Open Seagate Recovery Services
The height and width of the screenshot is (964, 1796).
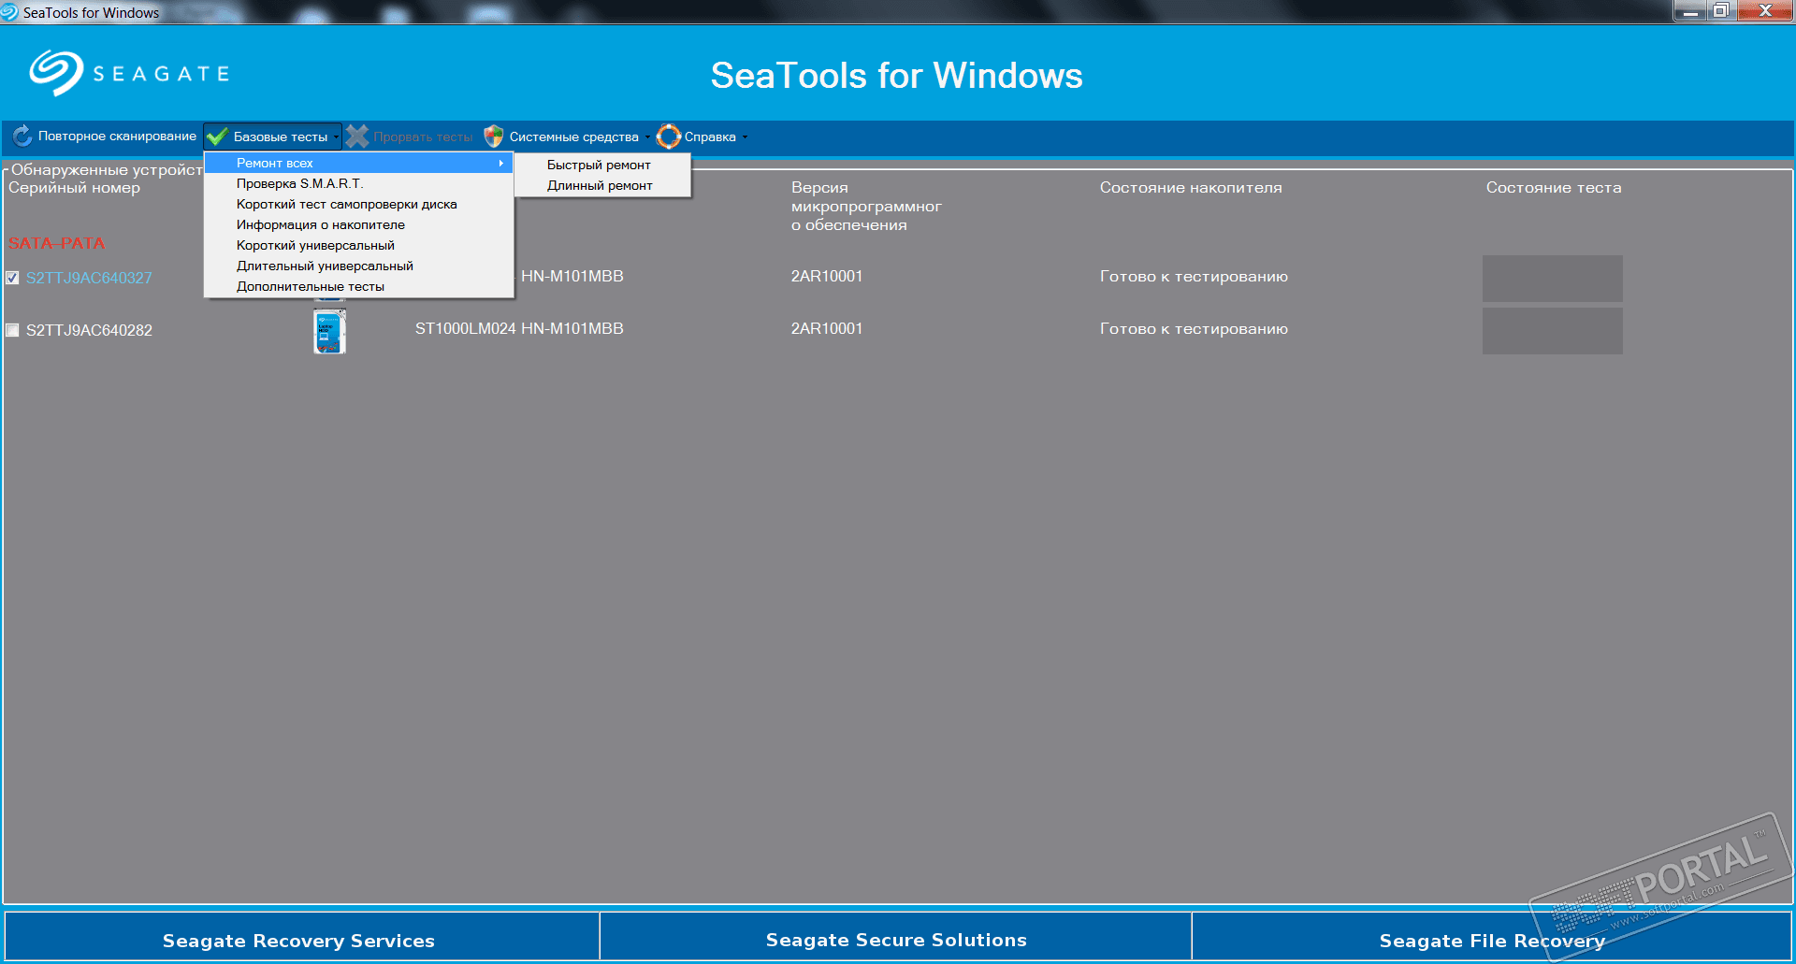(x=301, y=937)
